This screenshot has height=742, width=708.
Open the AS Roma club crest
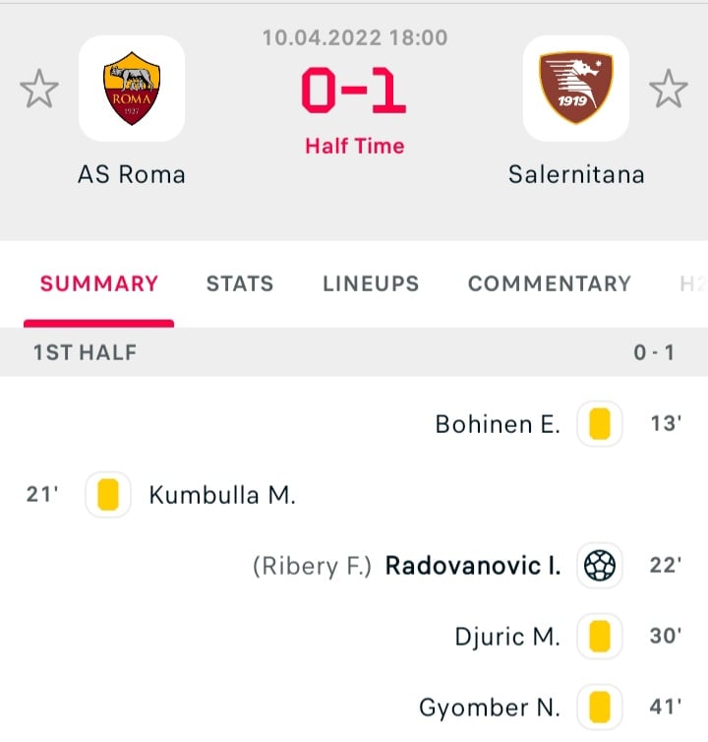point(132,89)
